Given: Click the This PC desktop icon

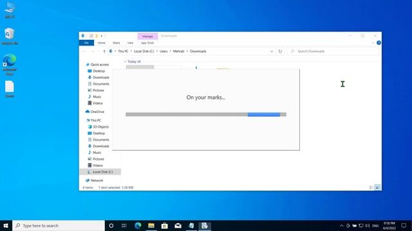Looking at the screenshot, I should pos(10,10).
